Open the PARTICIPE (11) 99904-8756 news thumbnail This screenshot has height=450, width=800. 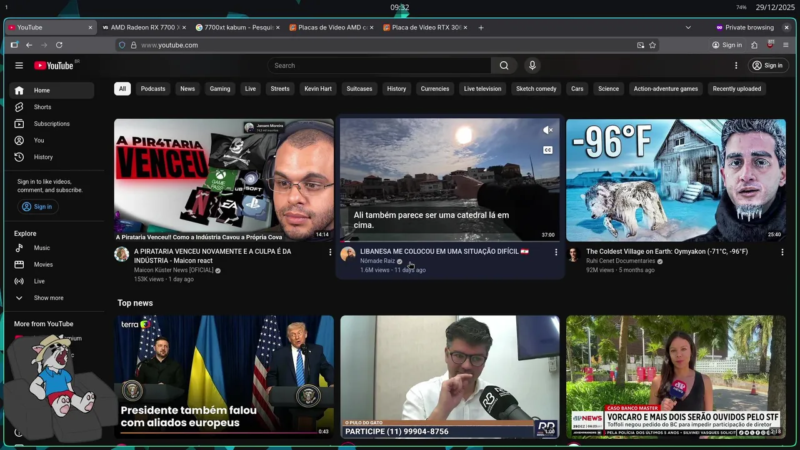(x=450, y=376)
